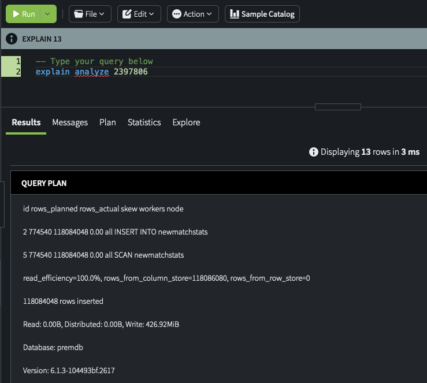Click the comment line 'Type your query below'
Screen dimensions: 427x383
tap(94, 61)
